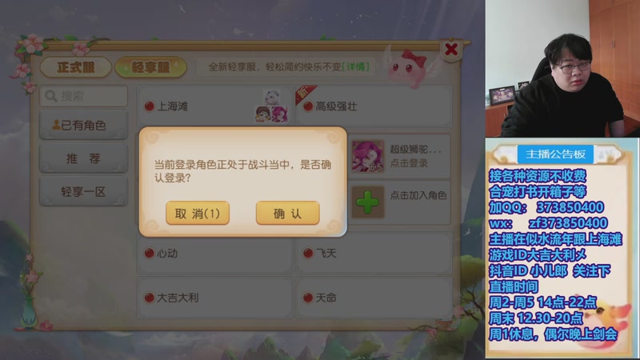Select the 推荐 server category
This screenshot has width=640, height=360.
click(x=83, y=158)
